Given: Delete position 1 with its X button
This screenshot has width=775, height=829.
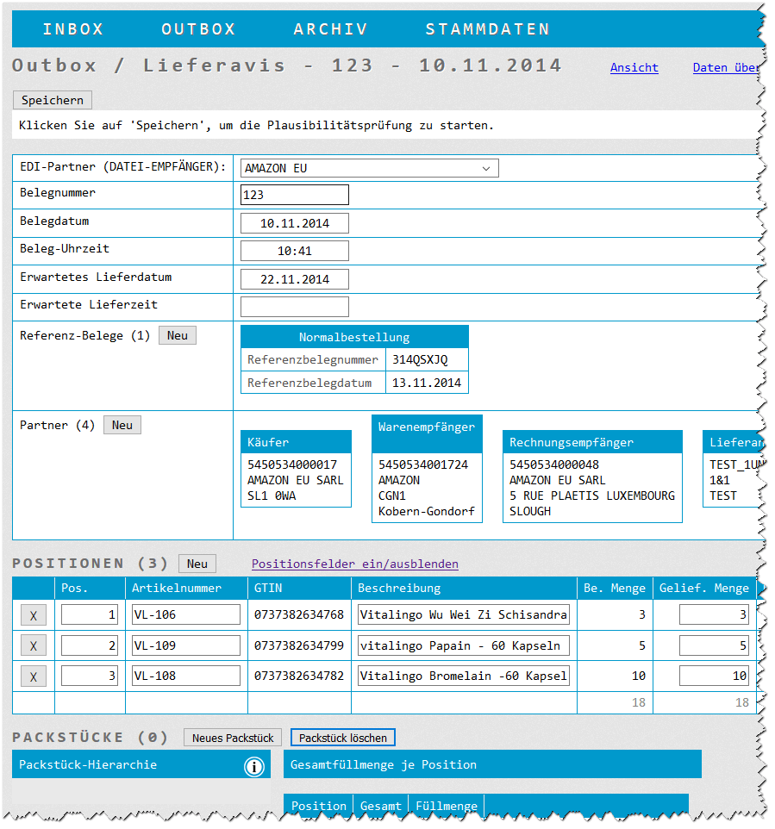Looking at the screenshot, I should coord(34,615).
